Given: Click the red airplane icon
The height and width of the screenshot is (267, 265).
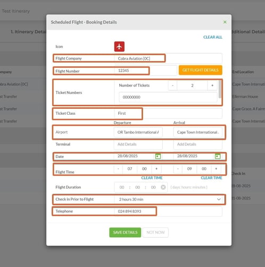Looking at the screenshot, I should pos(119,47).
